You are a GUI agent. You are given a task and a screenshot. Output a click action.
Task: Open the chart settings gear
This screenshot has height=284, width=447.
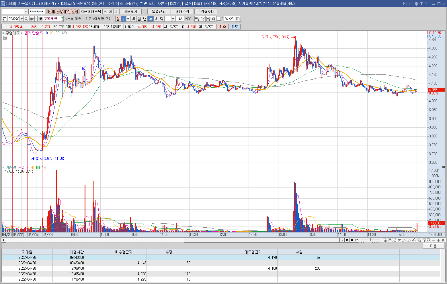214,19
